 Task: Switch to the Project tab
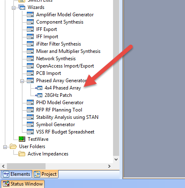click(45, 174)
